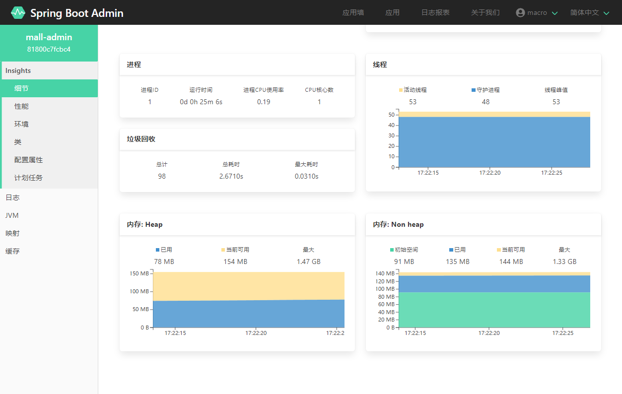Expand the macro user dropdown chevron
Image resolution: width=622 pixels, height=394 pixels.
point(555,13)
